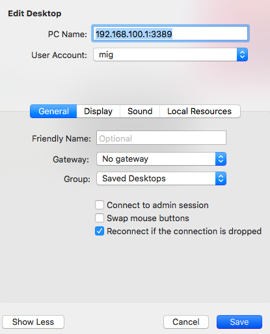
Task: Switch to the Display tab
Action: (98, 112)
